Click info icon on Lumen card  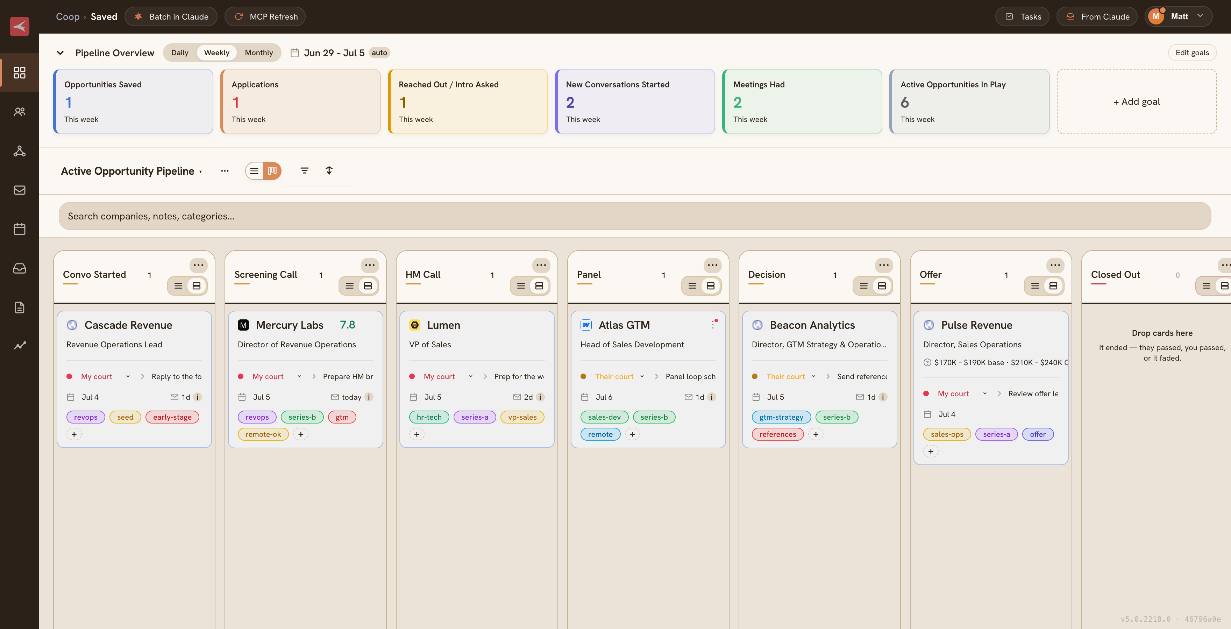pyautogui.click(x=540, y=397)
